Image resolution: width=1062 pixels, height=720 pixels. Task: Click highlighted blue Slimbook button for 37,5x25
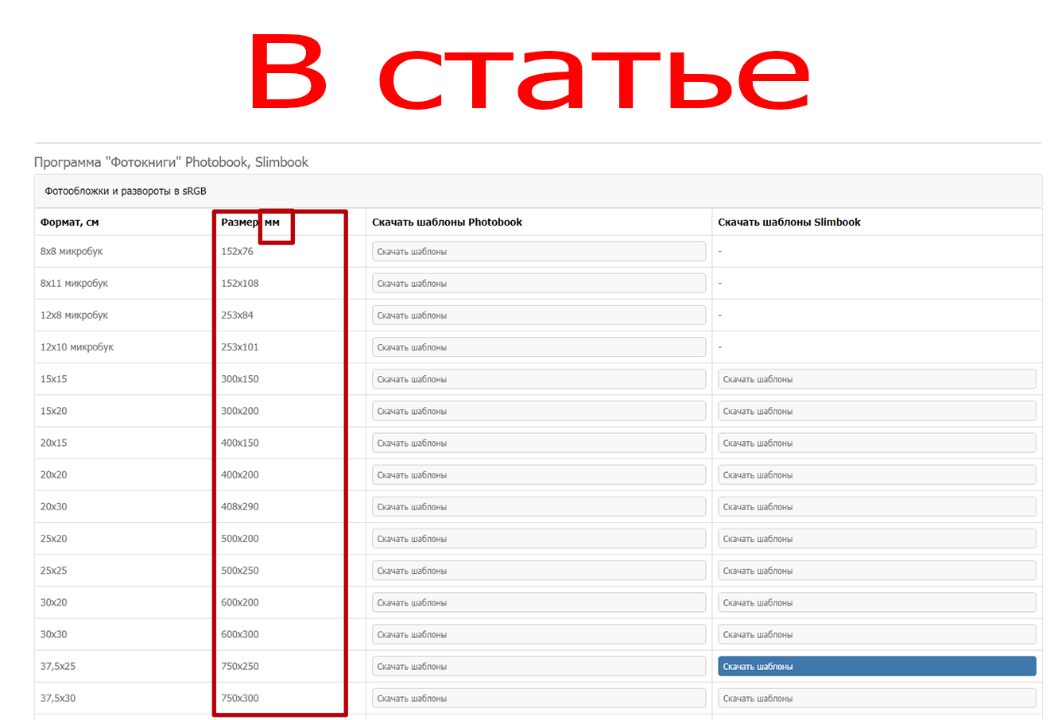876,666
